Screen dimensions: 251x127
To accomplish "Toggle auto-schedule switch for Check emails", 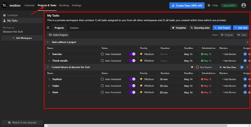I will point(132,61).
